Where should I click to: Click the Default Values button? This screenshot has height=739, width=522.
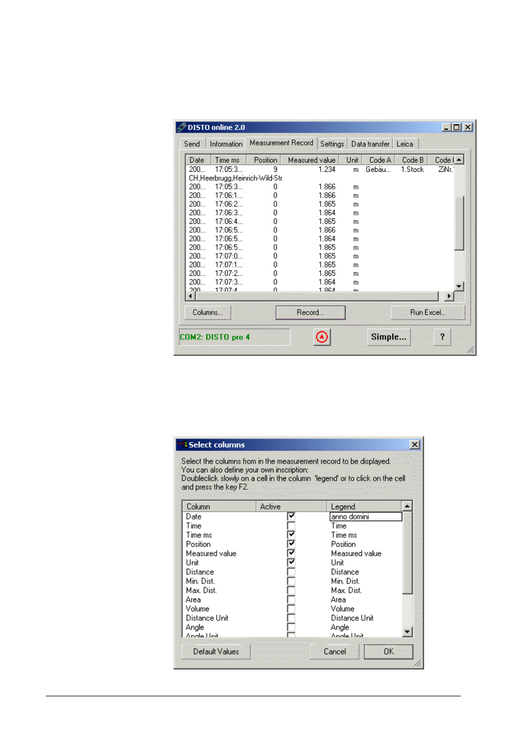[x=216, y=651]
